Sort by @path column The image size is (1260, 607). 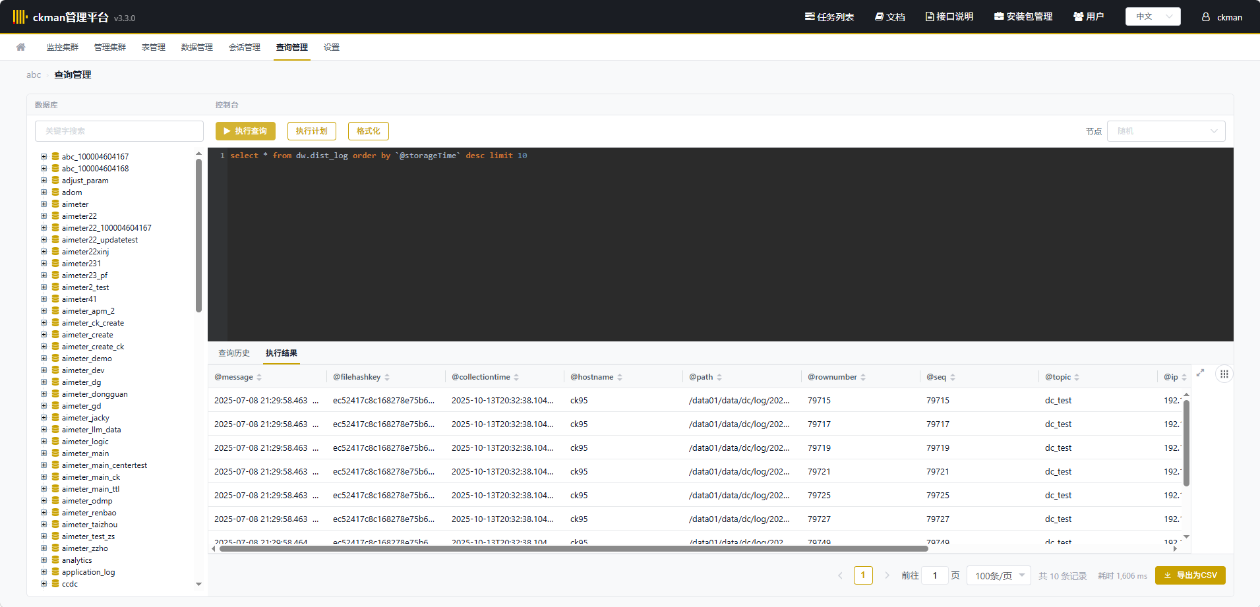tap(719, 377)
